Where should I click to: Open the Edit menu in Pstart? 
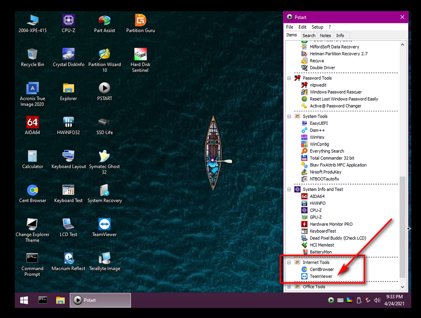coord(302,27)
